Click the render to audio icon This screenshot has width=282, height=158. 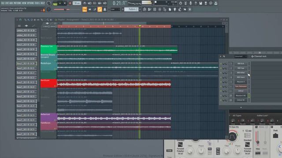click(x=206, y=3)
